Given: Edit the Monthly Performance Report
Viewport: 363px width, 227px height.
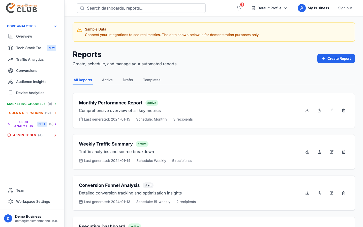Looking at the screenshot, I should 331,110.
